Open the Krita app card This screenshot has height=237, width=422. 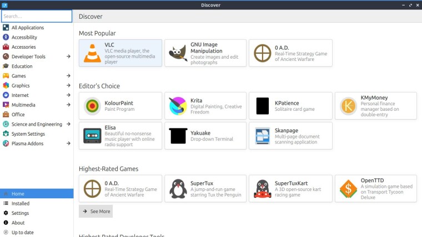tap(205, 106)
